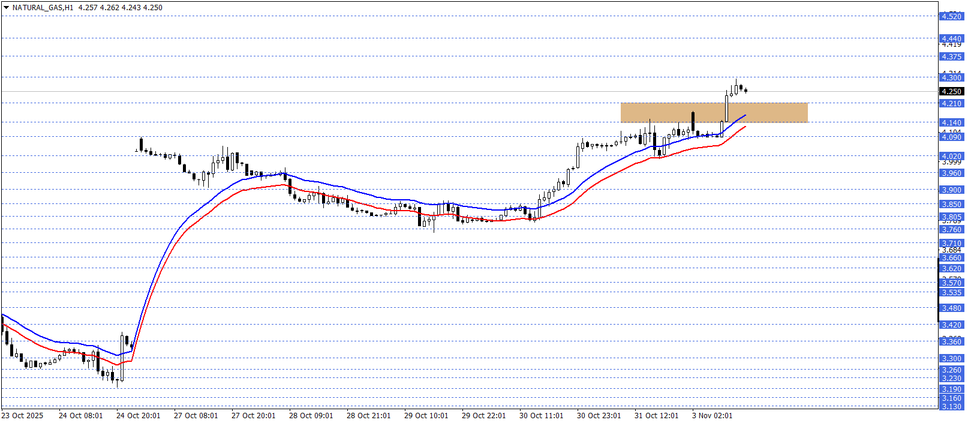Click the 3.710 price level label
Screen dimensions: 968x423
pyautogui.click(x=951, y=244)
